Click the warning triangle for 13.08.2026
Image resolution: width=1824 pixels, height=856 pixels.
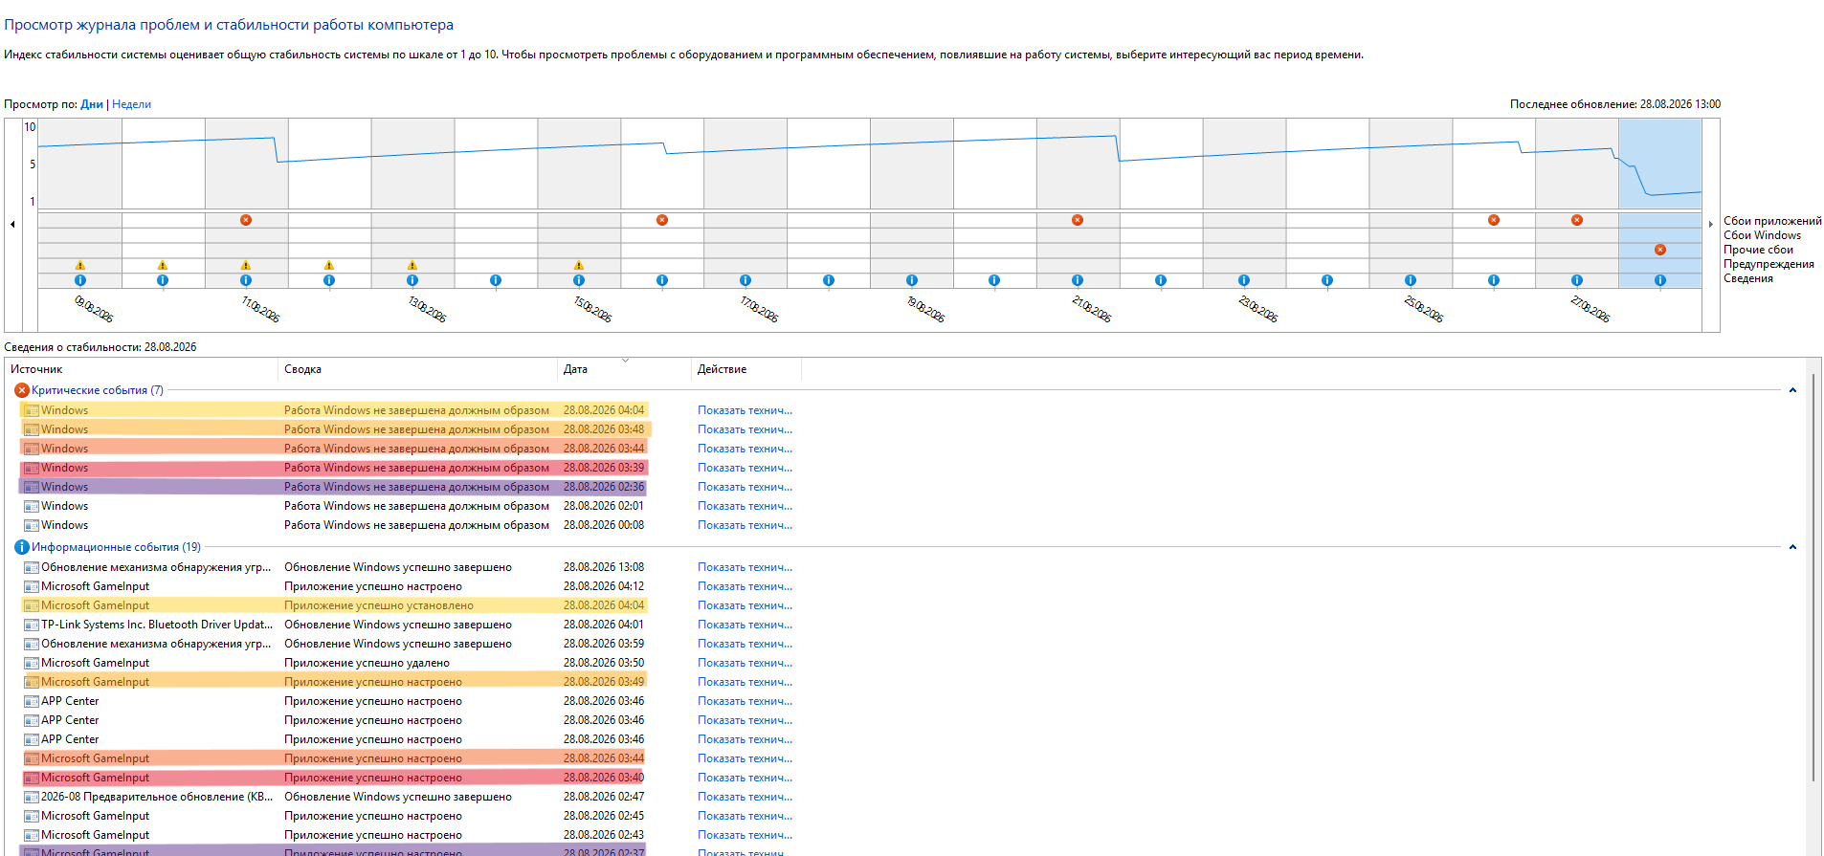[x=412, y=265]
